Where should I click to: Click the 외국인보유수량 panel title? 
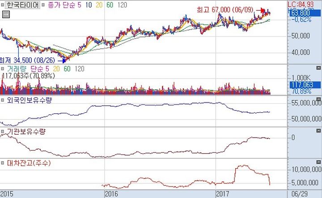click(x=30, y=100)
